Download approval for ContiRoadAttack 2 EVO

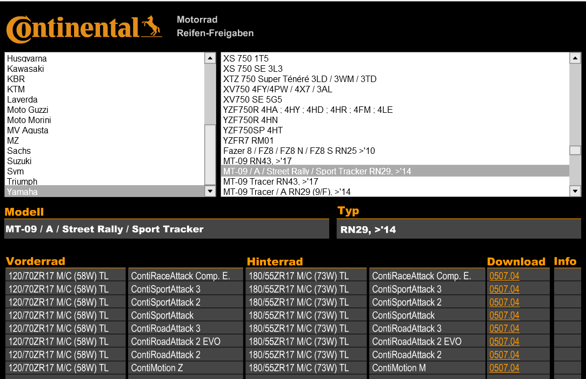[x=504, y=341]
